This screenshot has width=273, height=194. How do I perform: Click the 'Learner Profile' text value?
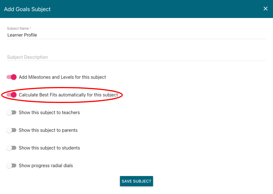(x=22, y=35)
